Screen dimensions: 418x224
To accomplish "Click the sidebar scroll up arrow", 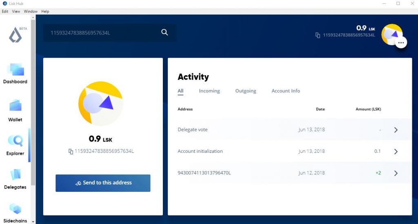I will 33,17.
